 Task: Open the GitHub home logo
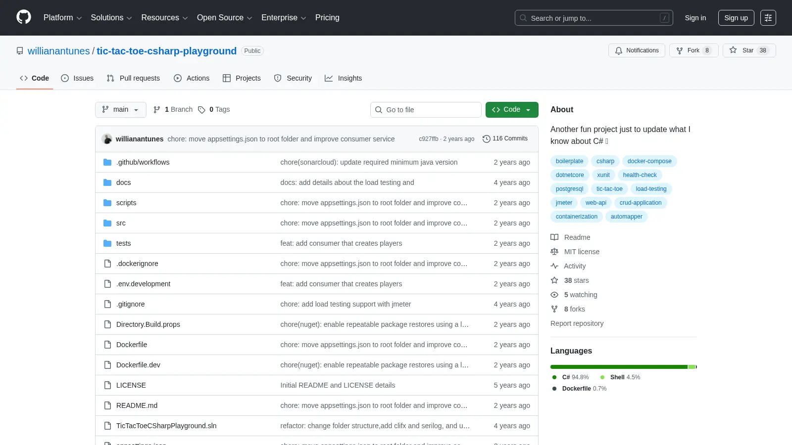click(24, 17)
